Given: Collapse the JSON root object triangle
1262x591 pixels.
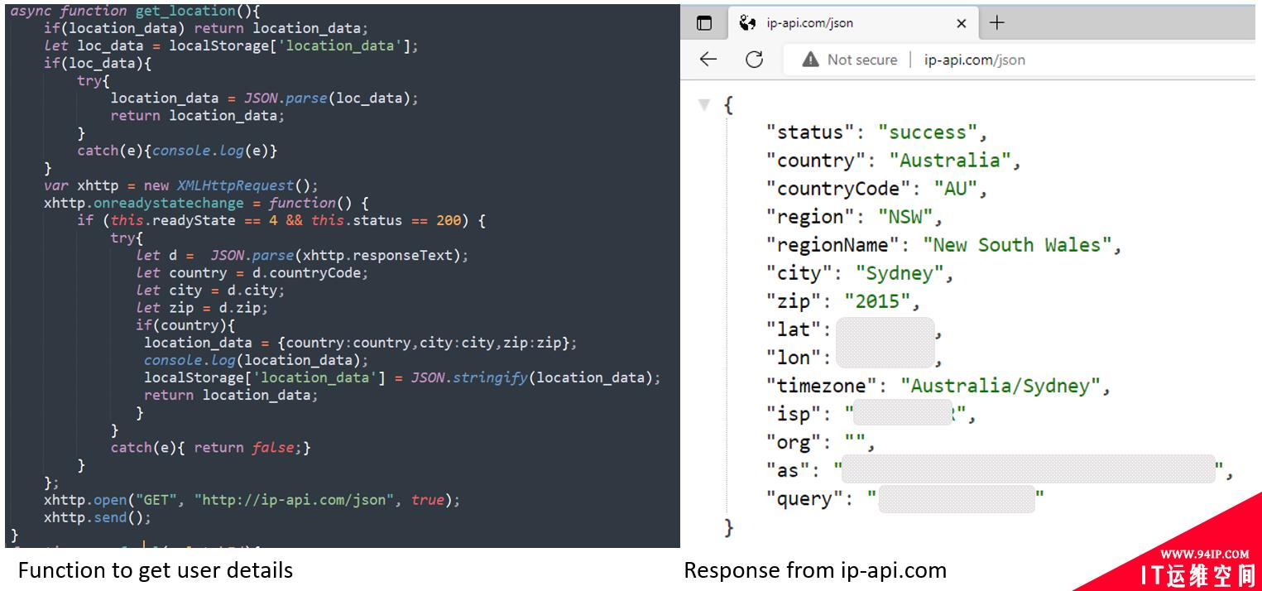Looking at the screenshot, I should click(x=704, y=105).
